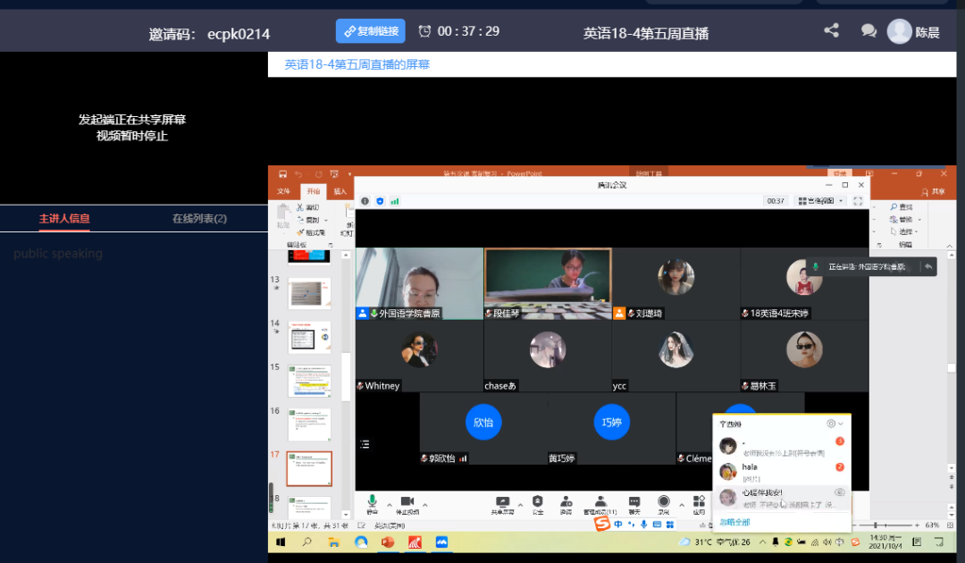Screen dimensions: 965x563
Task: Open the 聊天 chat icon in meeting toolbar
Action: point(634,502)
